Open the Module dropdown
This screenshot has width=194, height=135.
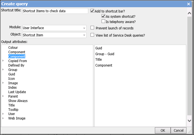point(84,28)
